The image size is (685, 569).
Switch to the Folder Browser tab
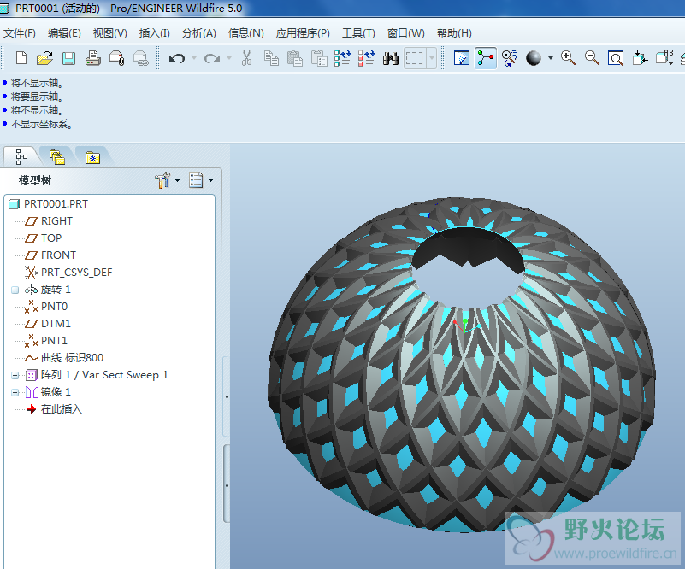[x=57, y=156]
